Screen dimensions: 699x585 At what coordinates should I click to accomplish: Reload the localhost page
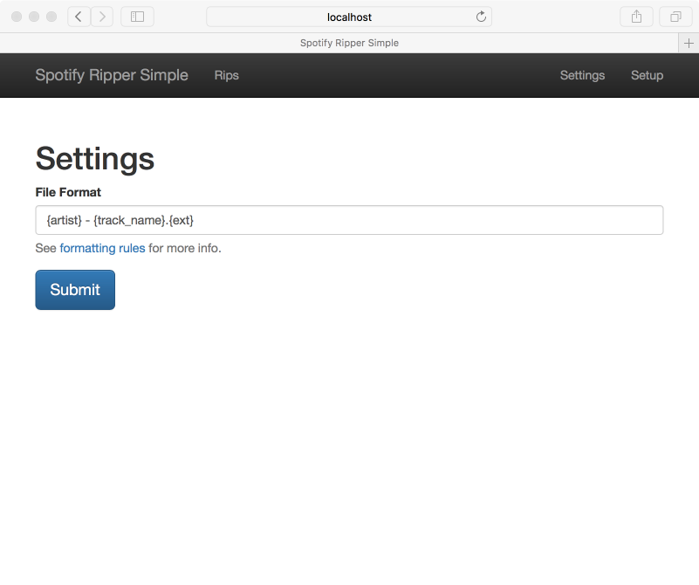pos(481,17)
